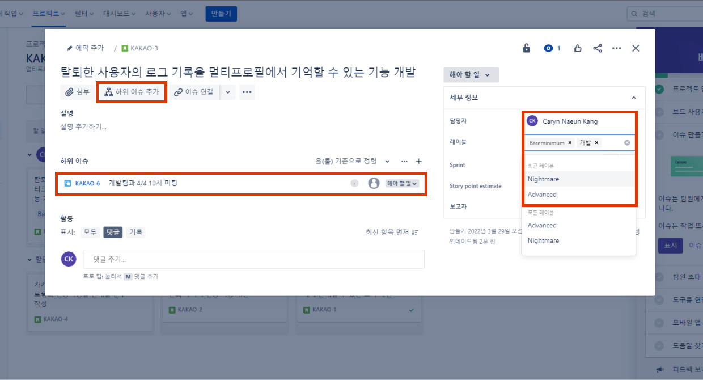This screenshot has height=380, width=703.
Task: Select the 모두 activity tab
Action: click(x=90, y=232)
